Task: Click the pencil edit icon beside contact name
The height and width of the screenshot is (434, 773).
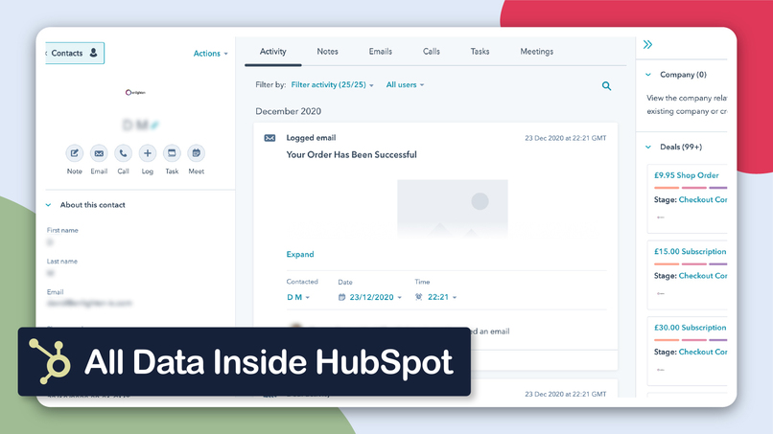Action: pyautogui.click(x=154, y=126)
